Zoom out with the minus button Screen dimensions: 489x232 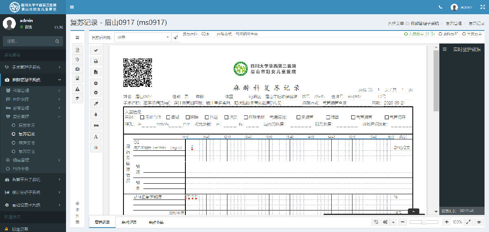click(x=402, y=222)
